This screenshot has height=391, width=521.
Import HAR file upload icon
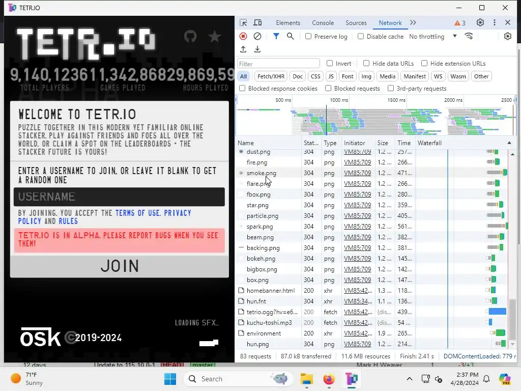click(x=243, y=49)
